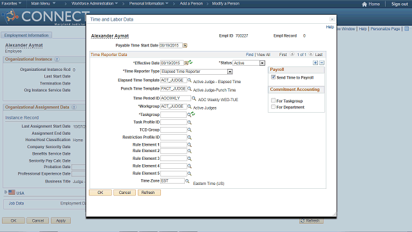Open the Main Menu navigation
The height and width of the screenshot is (232, 412).
click(x=43, y=4)
